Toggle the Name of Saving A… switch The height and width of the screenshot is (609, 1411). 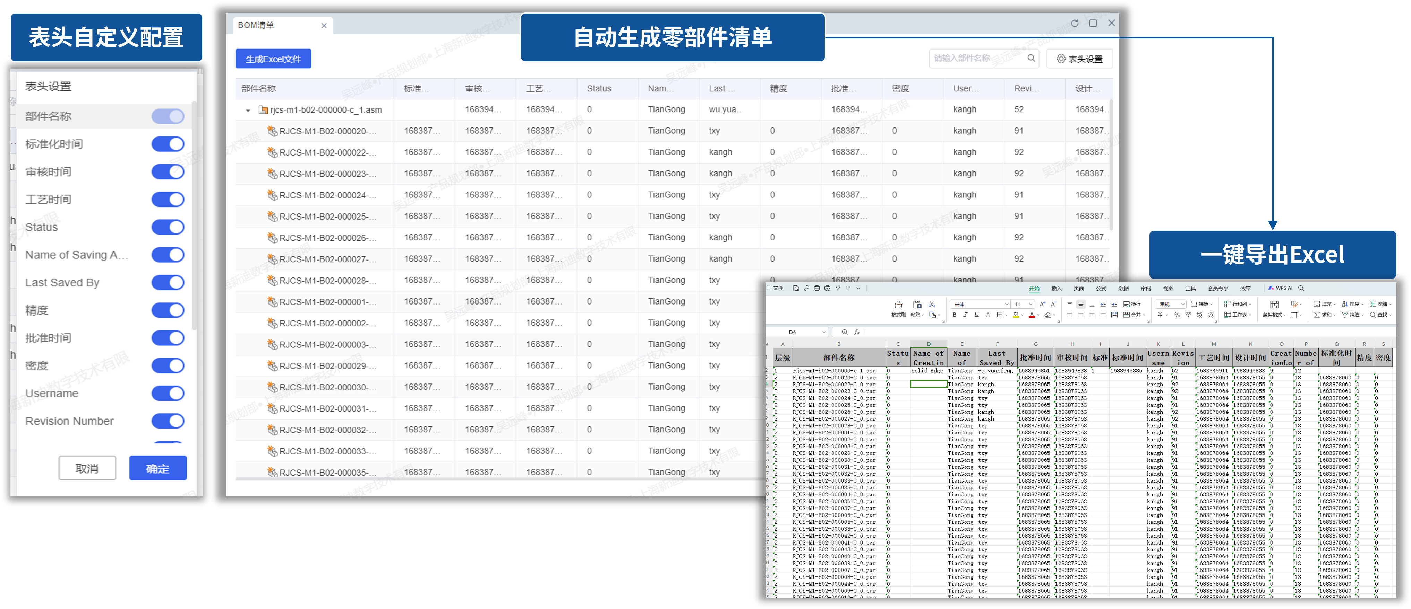click(168, 255)
